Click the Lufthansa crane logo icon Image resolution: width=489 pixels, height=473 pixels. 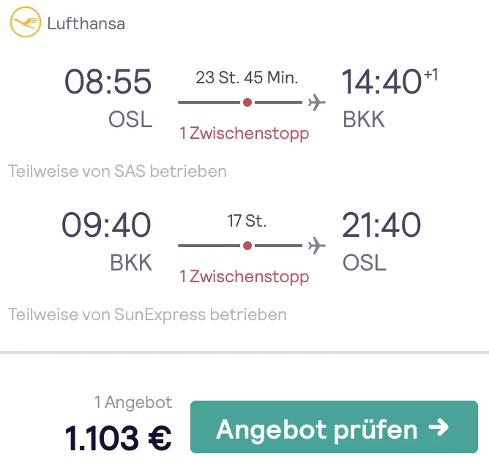tap(25, 23)
